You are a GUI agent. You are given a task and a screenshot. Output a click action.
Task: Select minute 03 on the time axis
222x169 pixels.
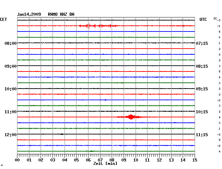pos(53,160)
